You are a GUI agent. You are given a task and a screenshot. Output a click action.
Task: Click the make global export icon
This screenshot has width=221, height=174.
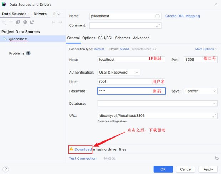[x=32, y=22]
